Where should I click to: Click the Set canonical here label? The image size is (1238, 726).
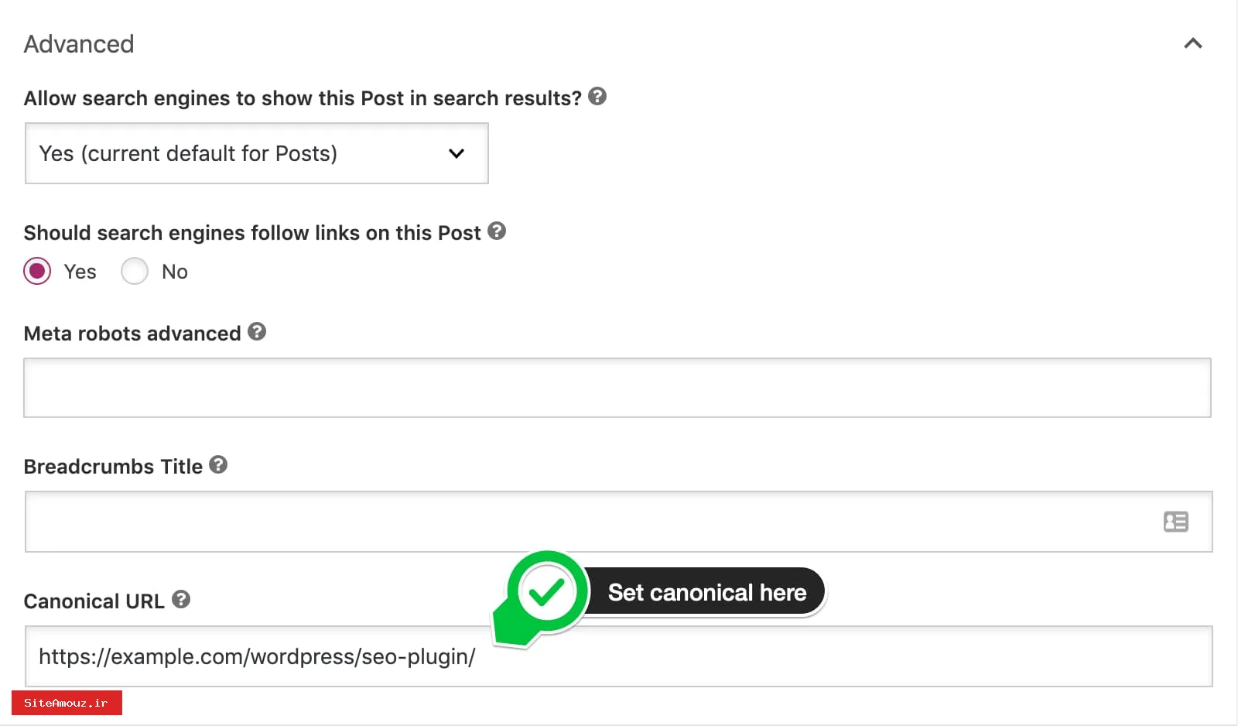(x=706, y=592)
